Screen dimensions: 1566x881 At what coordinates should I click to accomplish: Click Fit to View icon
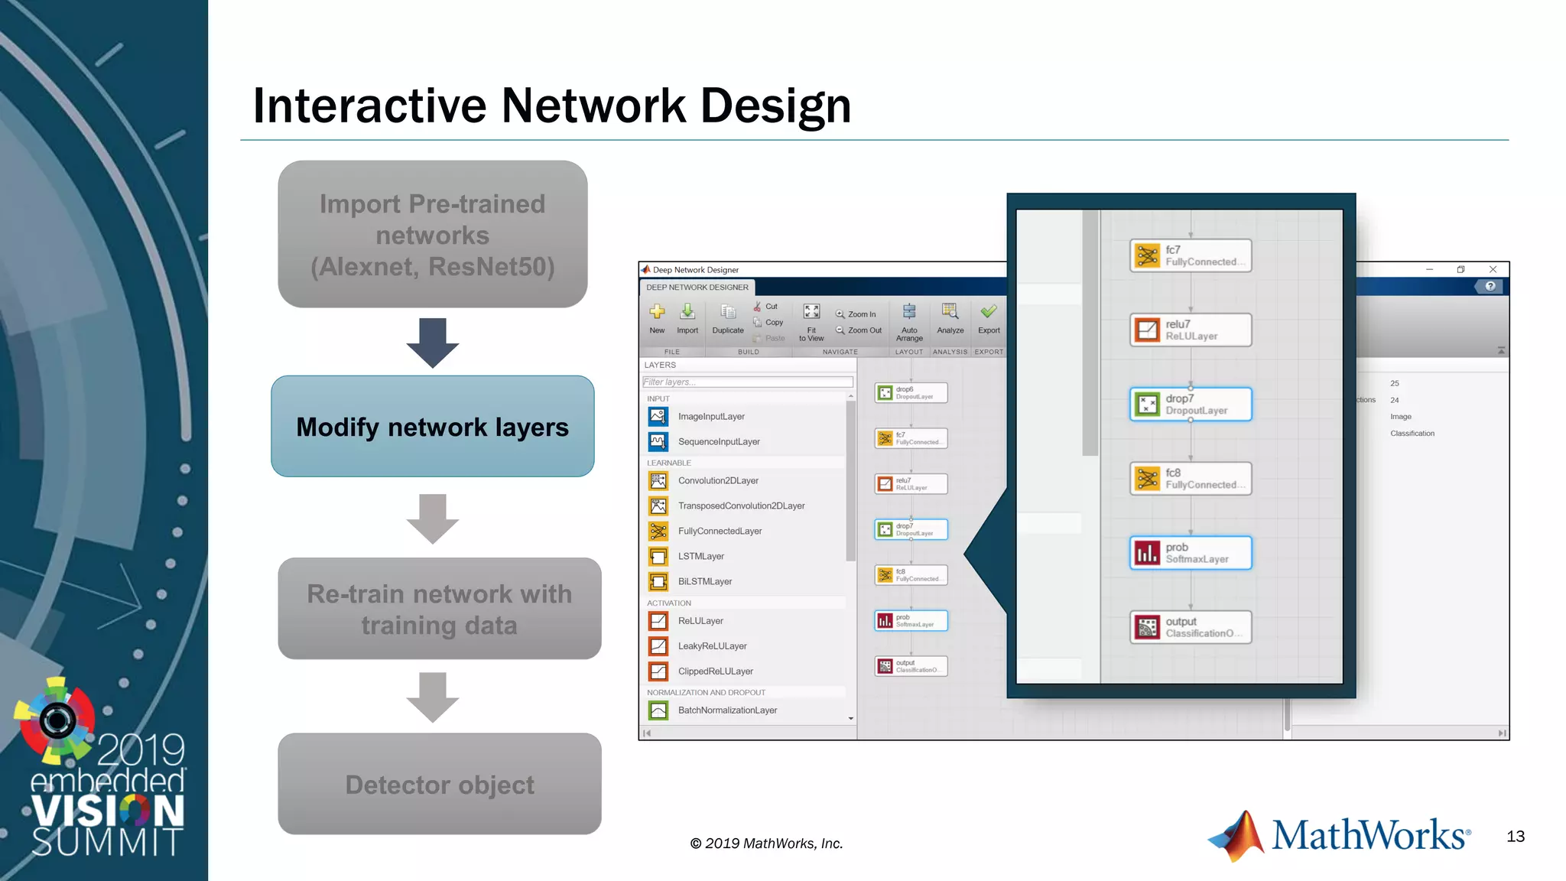pos(811,312)
